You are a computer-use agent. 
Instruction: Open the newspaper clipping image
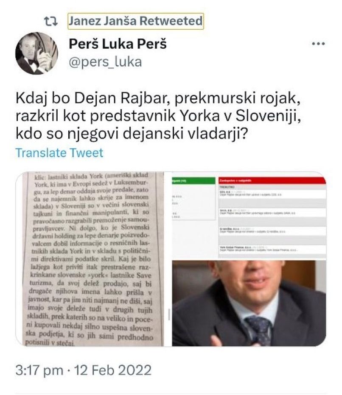pos(90,259)
